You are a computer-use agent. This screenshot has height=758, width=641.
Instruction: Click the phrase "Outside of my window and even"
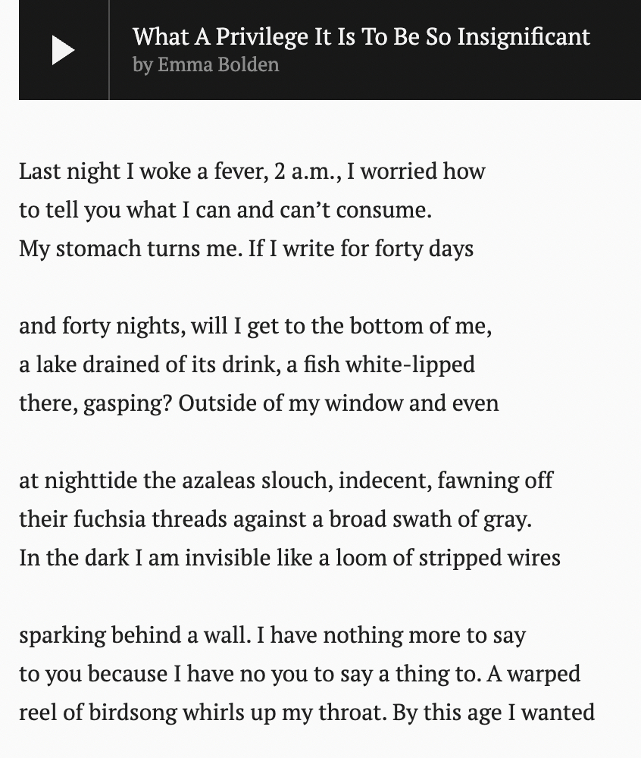(339, 403)
